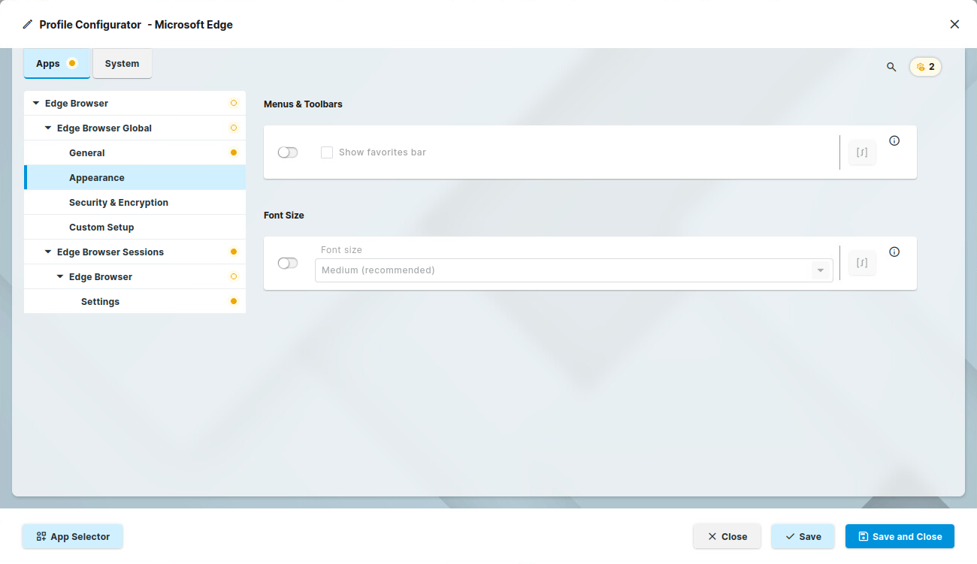977x564 pixels.
Task: Click the search magnifier icon
Action: click(x=891, y=67)
